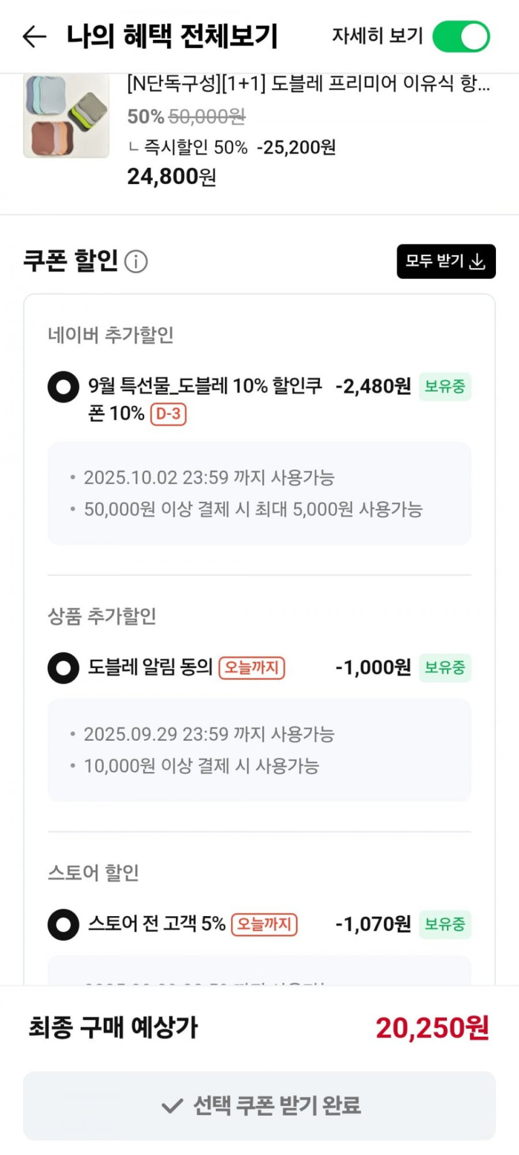This screenshot has height=1155, width=519.
Task: Tap 보유중 badge for the -1,070원 coupon
Action: click(x=444, y=924)
